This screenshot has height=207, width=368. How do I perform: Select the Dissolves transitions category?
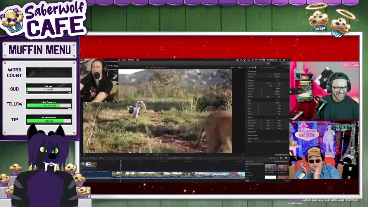coord(248,172)
